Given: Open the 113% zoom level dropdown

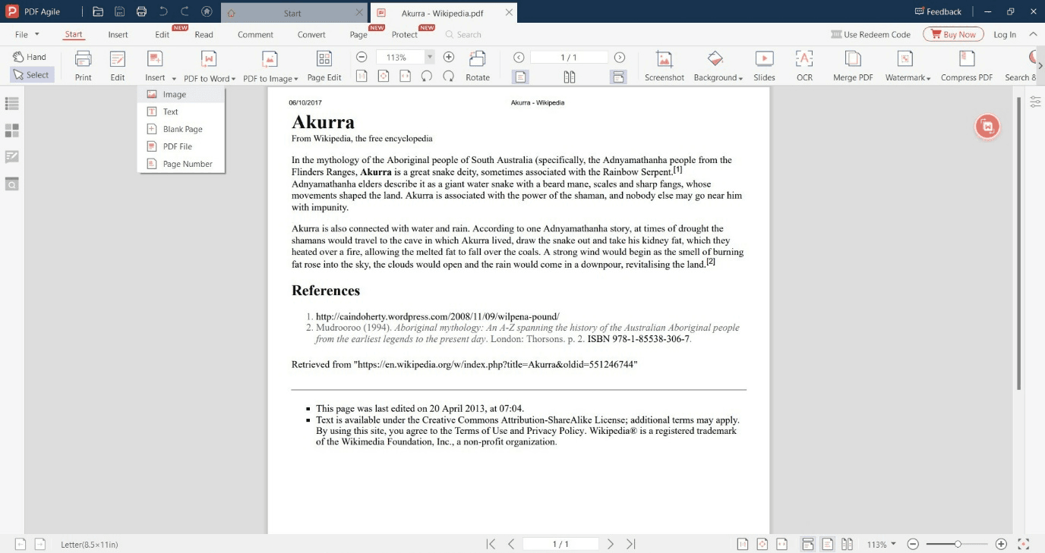Looking at the screenshot, I should pyautogui.click(x=430, y=57).
